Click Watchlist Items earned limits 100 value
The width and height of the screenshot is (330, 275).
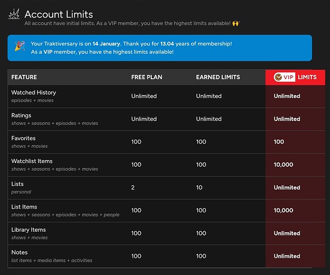[x=201, y=165]
